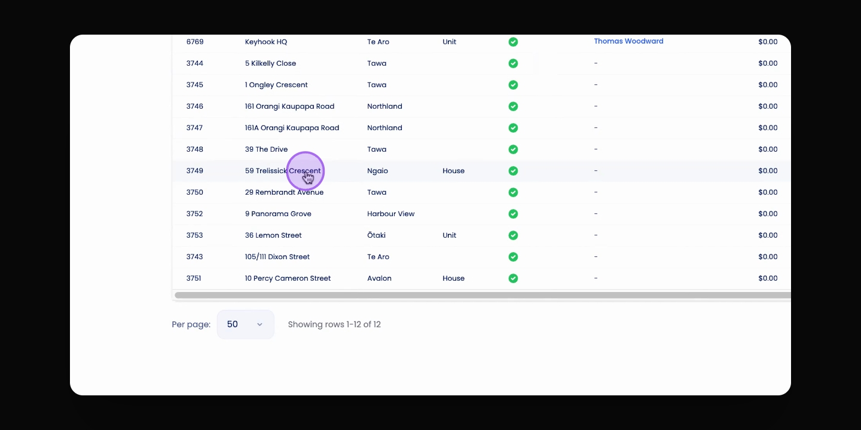
Task: Select the 5 Kilkelly Close address
Action: tap(270, 63)
